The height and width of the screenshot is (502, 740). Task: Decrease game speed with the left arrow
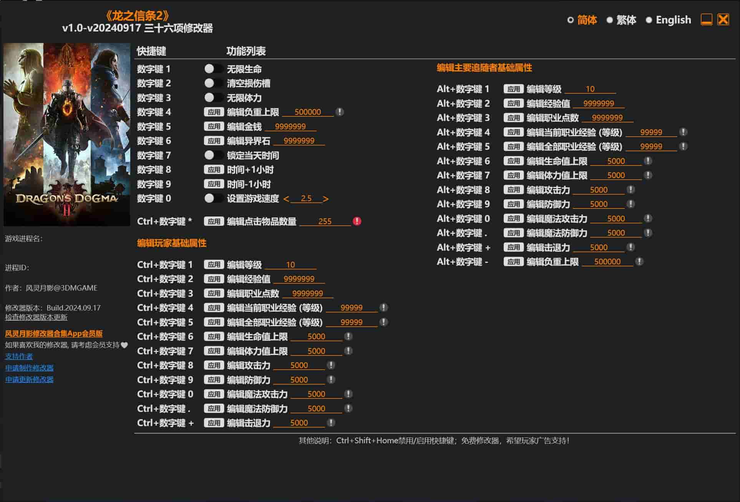pos(286,199)
